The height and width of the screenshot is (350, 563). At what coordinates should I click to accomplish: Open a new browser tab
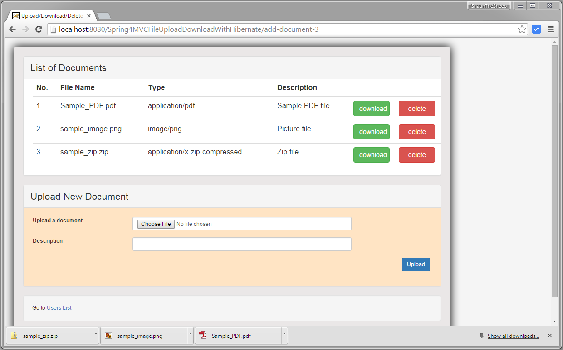coord(103,15)
